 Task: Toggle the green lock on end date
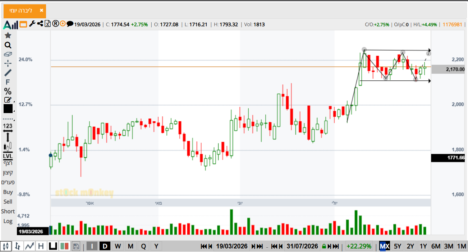[x=324, y=246]
